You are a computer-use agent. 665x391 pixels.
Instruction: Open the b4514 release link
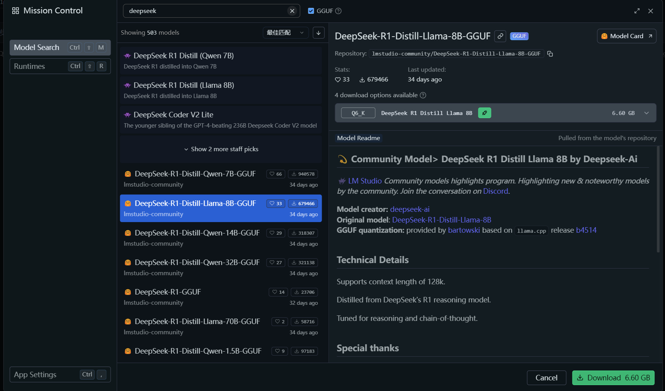tap(586, 230)
